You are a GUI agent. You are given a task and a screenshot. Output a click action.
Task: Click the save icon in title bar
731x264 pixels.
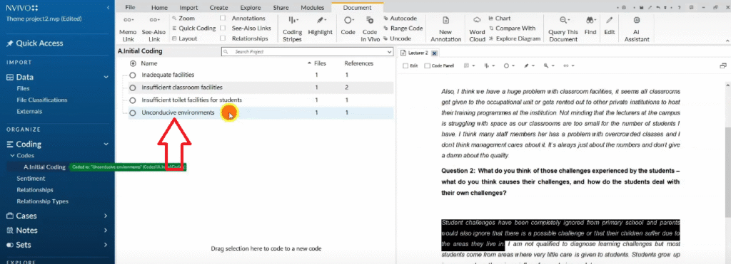click(642, 8)
